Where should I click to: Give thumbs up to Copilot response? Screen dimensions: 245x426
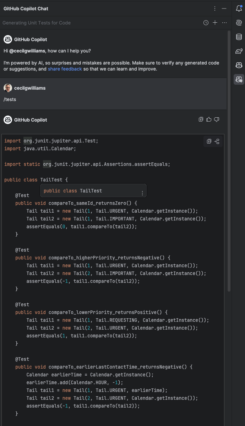click(x=209, y=119)
